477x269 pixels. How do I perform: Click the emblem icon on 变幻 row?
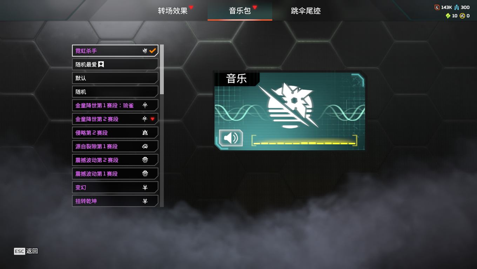point(145,187)
